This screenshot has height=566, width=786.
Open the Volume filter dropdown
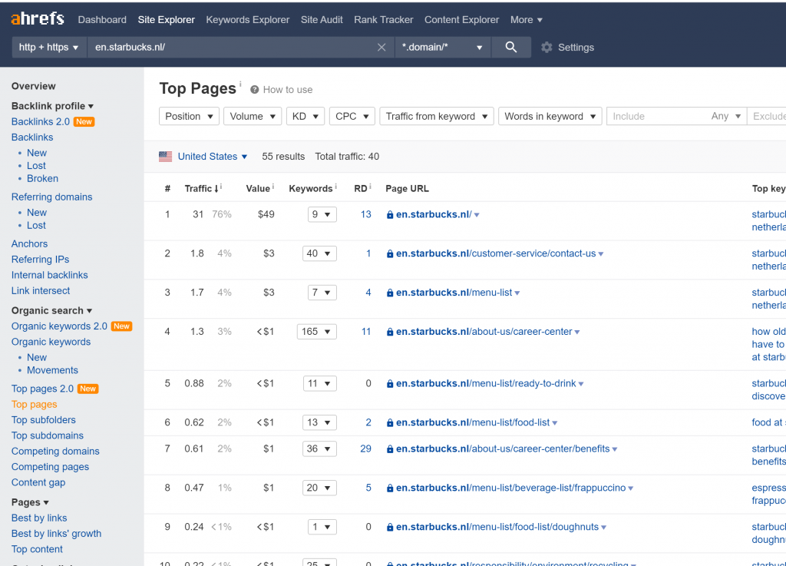(253, 116)
